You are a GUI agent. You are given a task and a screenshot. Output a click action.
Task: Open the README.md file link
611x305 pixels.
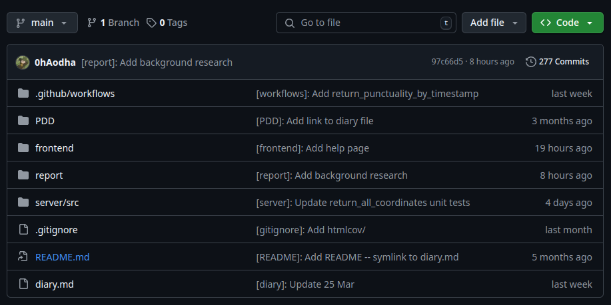click(63, 256)
